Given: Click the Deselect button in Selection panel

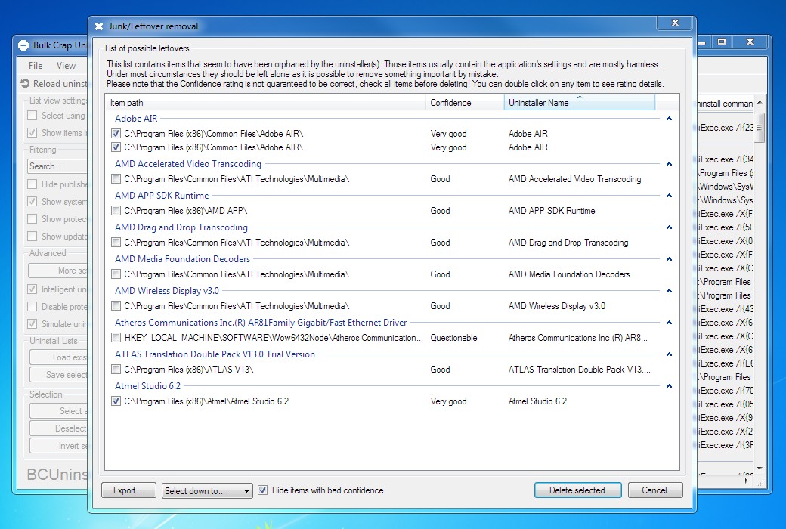Looking at the screenshot, I should coord(59,428).
